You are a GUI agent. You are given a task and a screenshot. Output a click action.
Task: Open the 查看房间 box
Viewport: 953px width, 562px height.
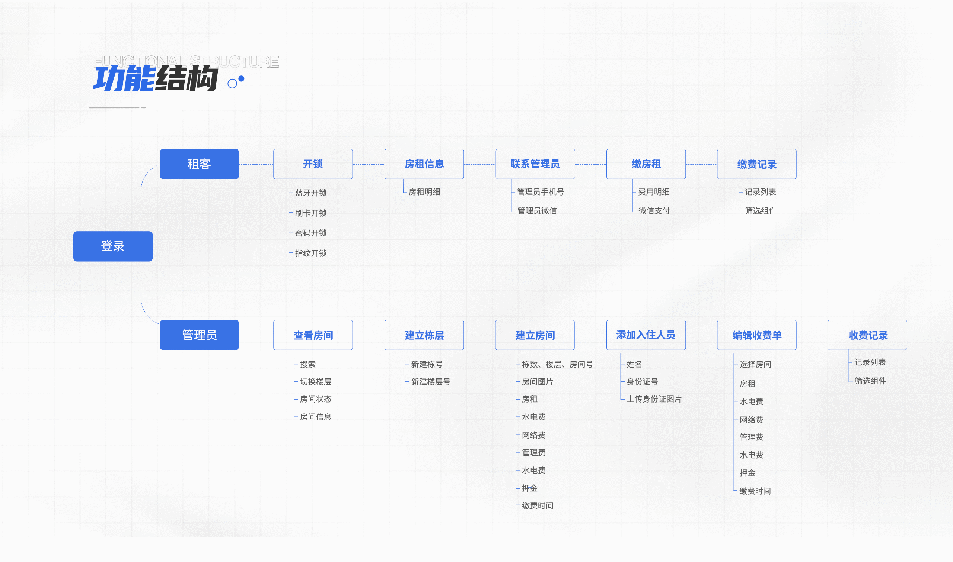click(x=313, y=335)
